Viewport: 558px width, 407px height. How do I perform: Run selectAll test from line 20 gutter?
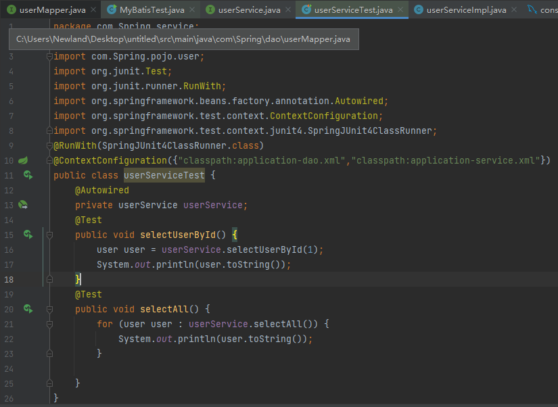coord(28,309)
